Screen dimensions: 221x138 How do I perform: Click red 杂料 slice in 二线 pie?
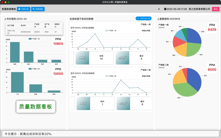tap(185, 73)
